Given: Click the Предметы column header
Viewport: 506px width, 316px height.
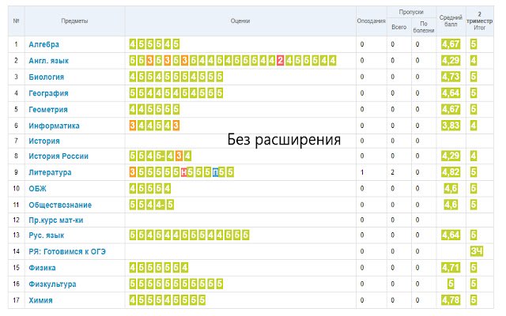Looking at the screenshot, I should (x=74, y=21).
